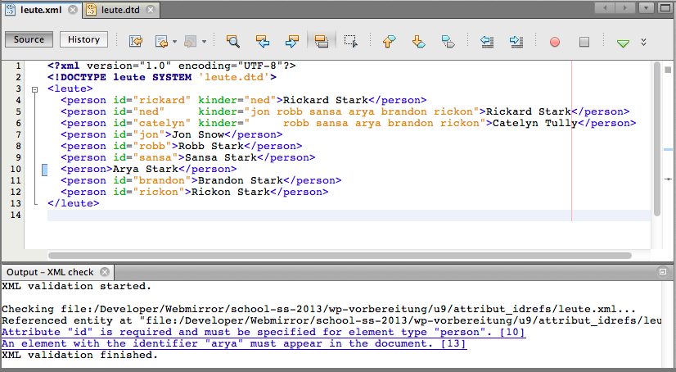Toggle highlight search results
Screen dimensions: 676x372
point(321,42)
